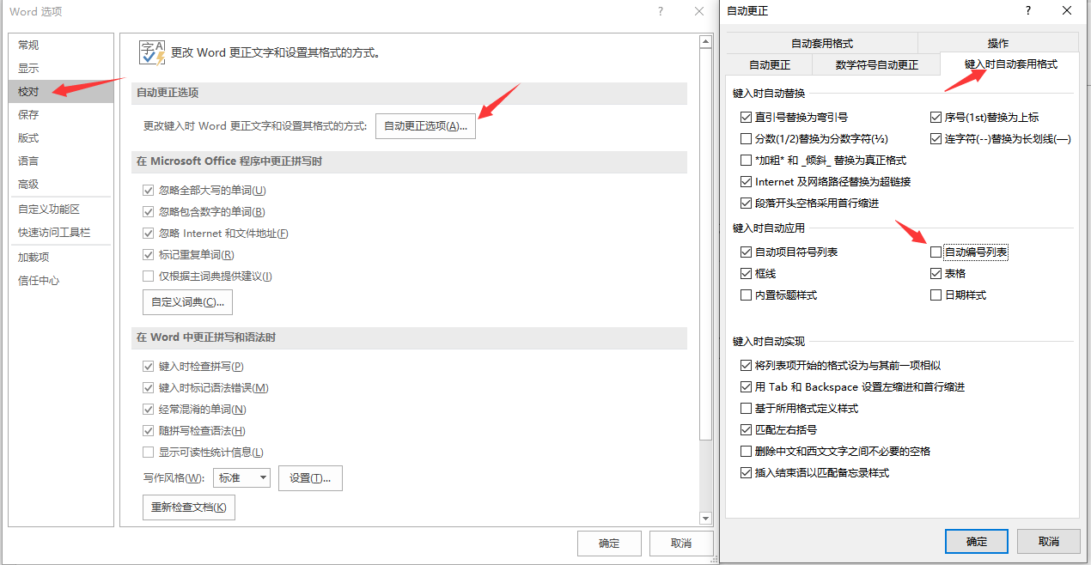Toggle 连字符(--)替换为长划线 checkbox
This screenshot has width=1091, height=565.
click(x=936, y=138)
